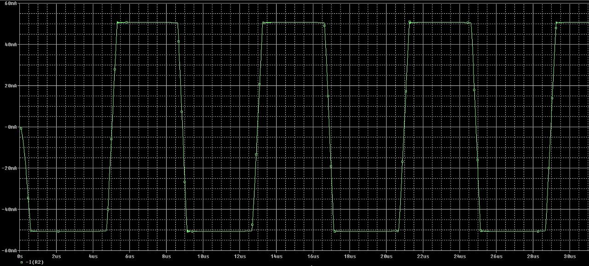The image size is (589, 266).
Task: Click the 20mA y-axis label
Action: click(11, 86)
